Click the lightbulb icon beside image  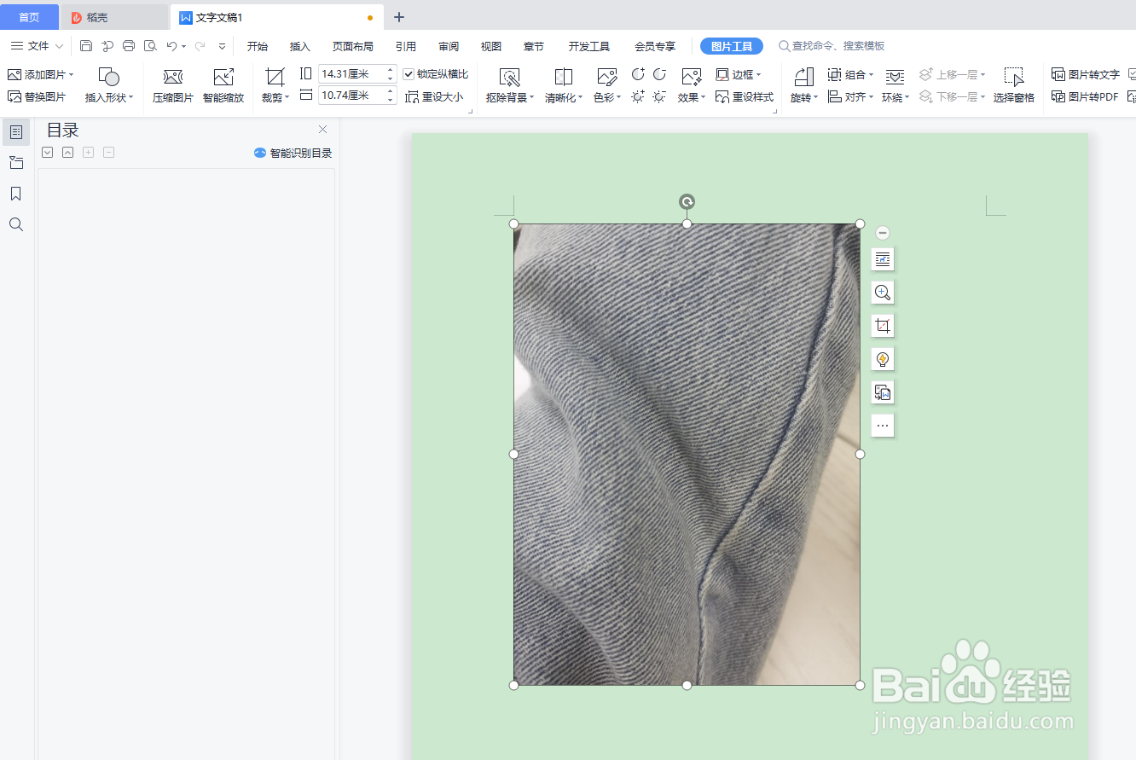(x=883, y=359)
